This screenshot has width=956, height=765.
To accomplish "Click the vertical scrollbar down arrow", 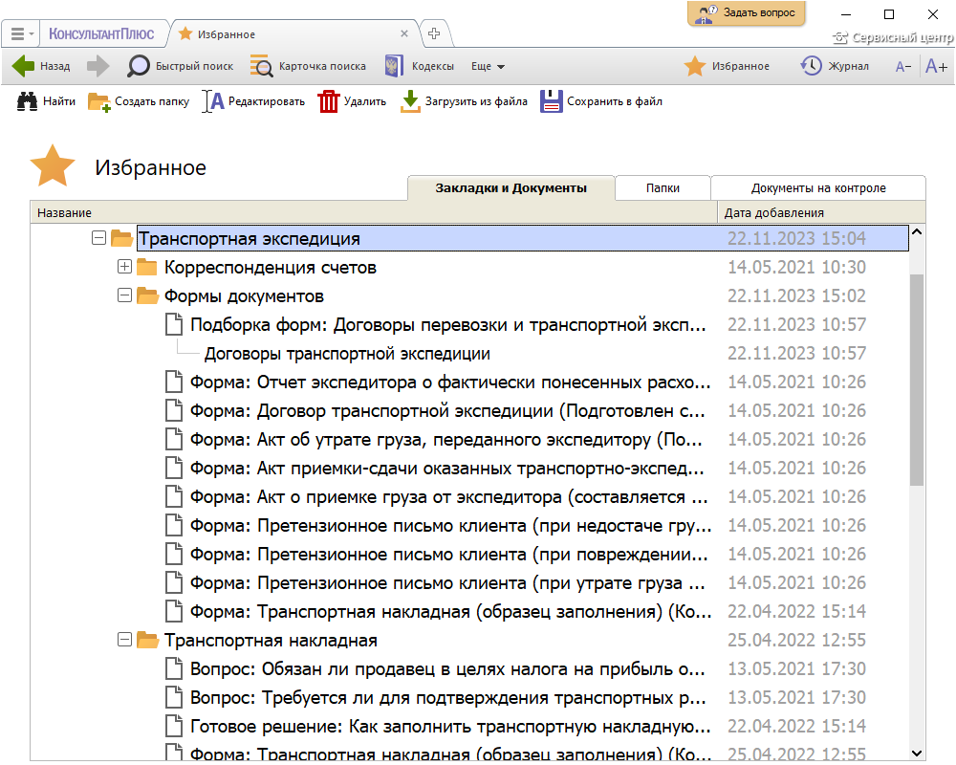I will click(917, 753).
